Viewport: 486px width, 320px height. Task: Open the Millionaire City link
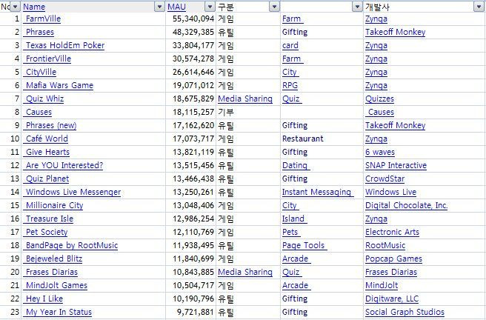tap(55, 205)
